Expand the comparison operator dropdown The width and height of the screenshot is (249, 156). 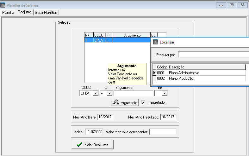click(x=109, y=93)
